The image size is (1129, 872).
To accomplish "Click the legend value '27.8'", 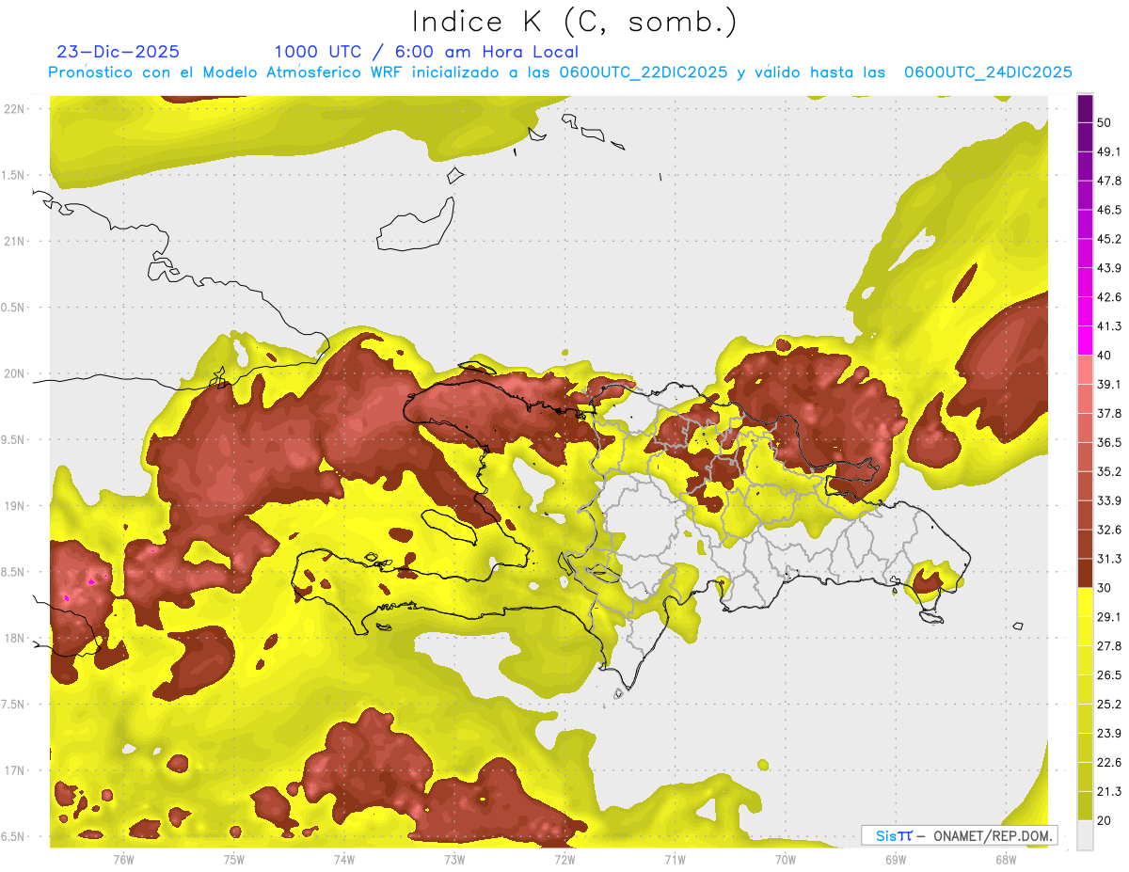I will (1108, 646).
